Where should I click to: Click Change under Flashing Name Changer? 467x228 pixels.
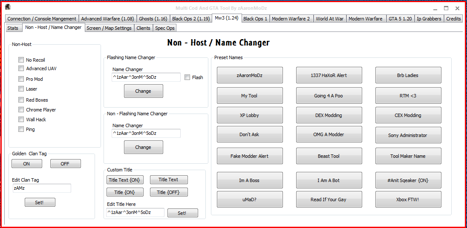pyautogui.click(x=143, y=91)
